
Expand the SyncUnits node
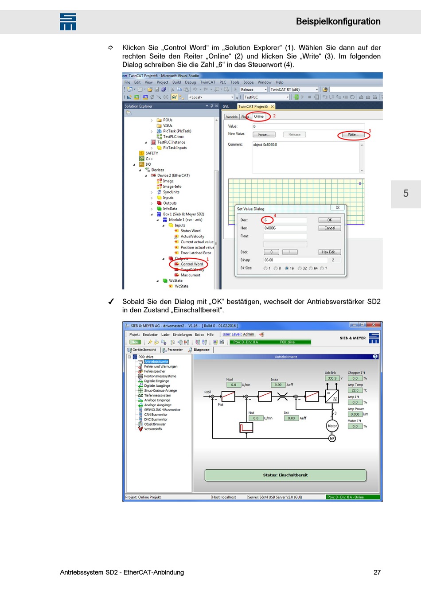[152, 192]
